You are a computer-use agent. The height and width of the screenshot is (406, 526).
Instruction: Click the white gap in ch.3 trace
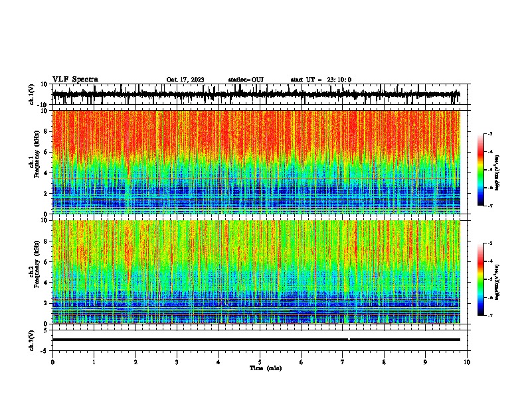coord(349,340)
